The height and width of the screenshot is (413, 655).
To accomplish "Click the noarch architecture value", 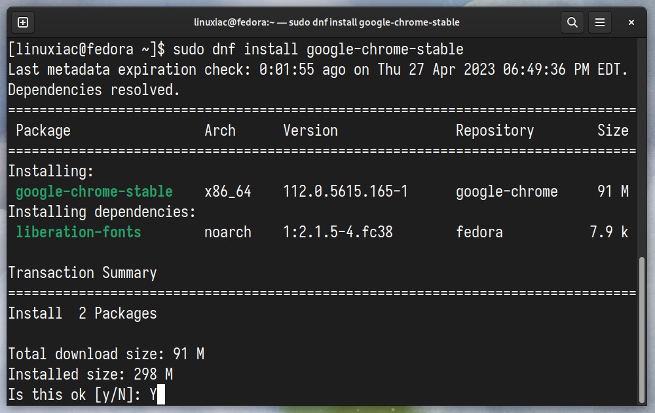I will [x=228, y=232].
